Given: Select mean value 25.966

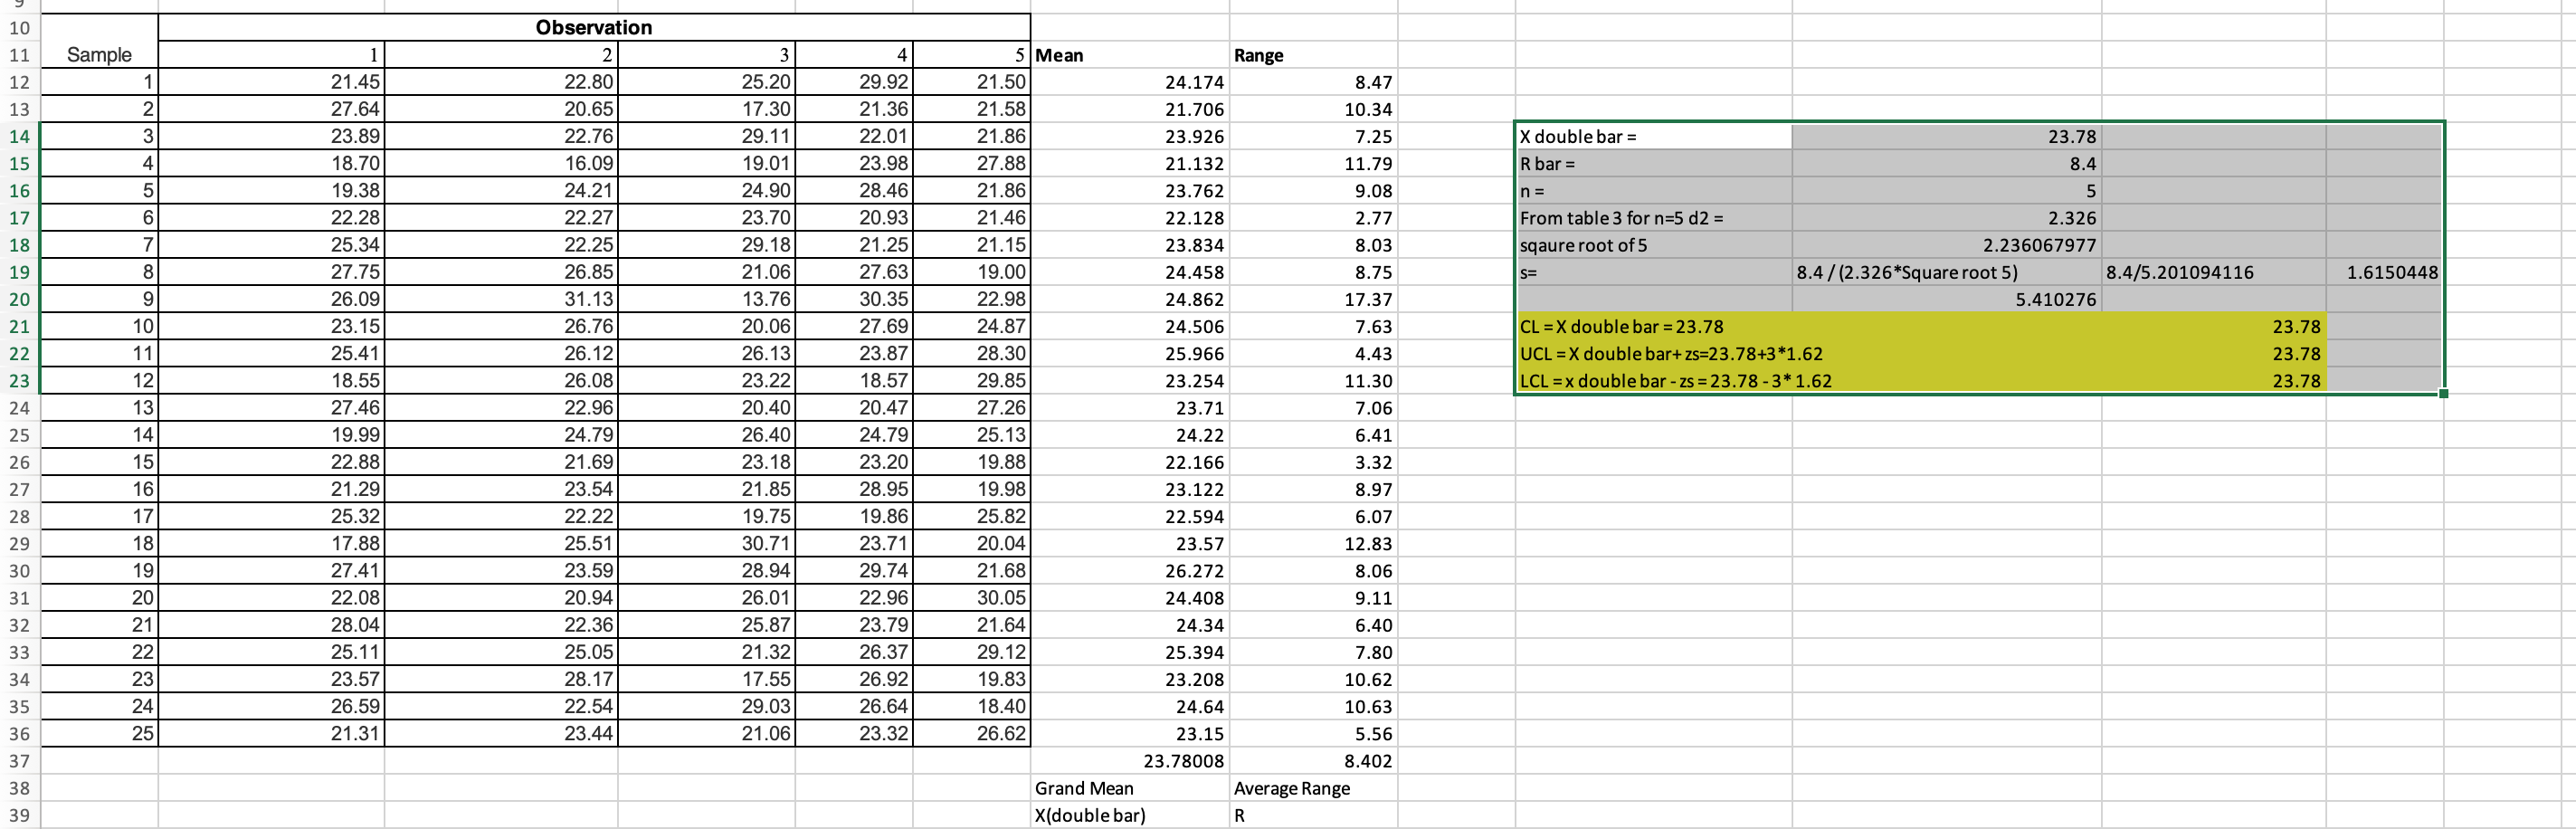Looking at the screenshot, I should point(1130,353).
